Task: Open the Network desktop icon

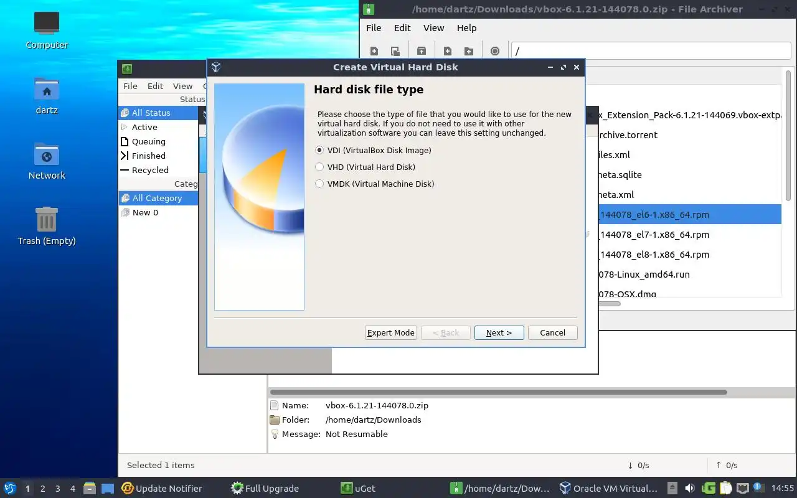Action: point(47,161)
